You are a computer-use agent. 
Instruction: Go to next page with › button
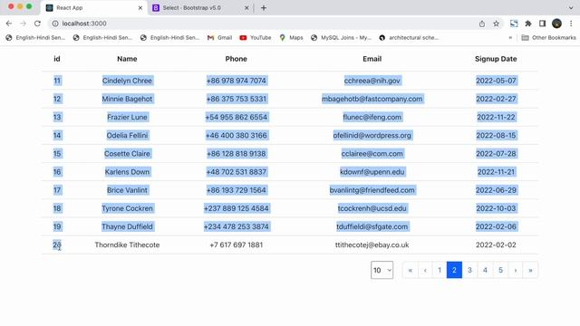pos(516,270)
